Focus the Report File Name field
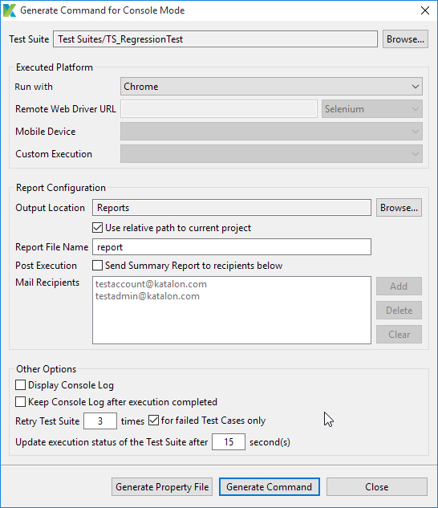 [x=232, y=247]
